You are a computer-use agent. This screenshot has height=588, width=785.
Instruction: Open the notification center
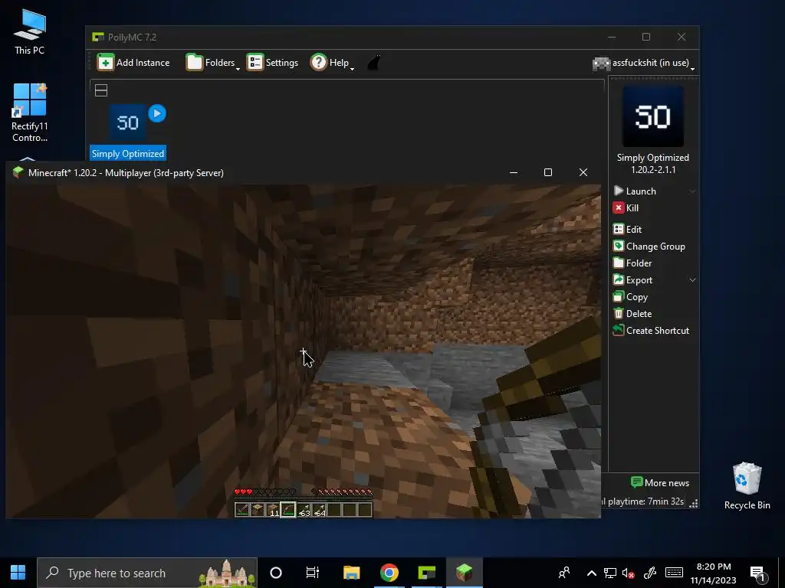pos(758,573)
